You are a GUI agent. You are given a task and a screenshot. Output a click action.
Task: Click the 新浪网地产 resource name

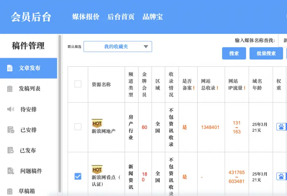coord(104,131)
